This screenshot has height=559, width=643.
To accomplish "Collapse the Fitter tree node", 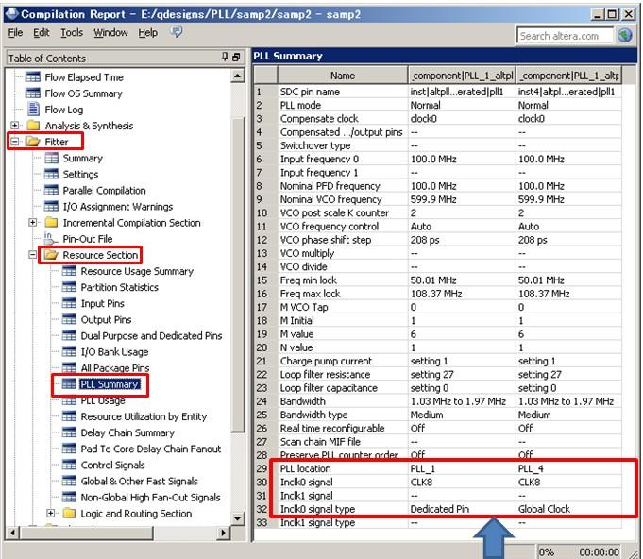I will click(15, 142).
